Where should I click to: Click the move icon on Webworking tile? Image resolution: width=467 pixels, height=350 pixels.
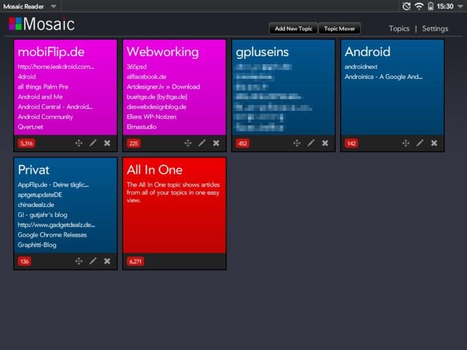click(187, 143)
